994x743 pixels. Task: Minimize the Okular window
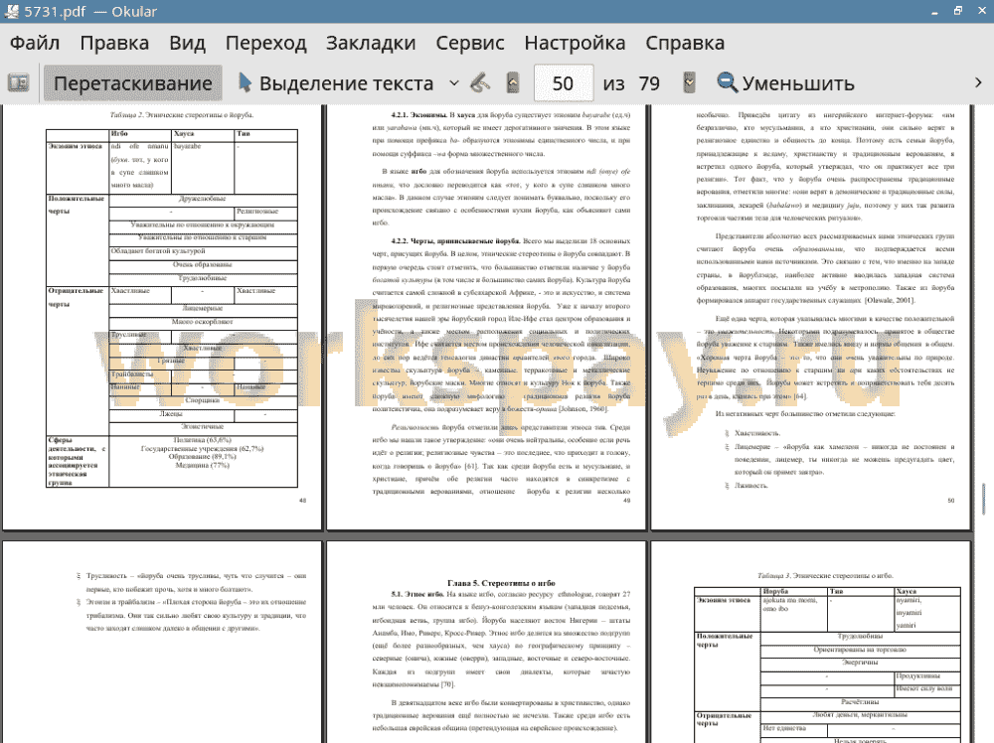[x=934, y=11]
